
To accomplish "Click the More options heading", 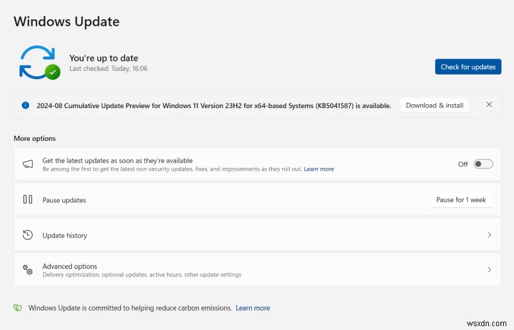I will pos(35,138).
